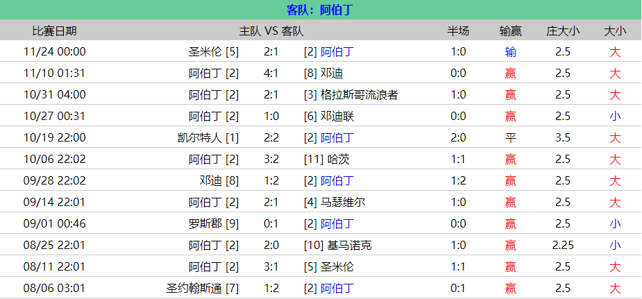Click the 3.5 handicap value in the 10/19 row
This screenshot has height=299, width=642.
pyautogui.click(x=563, y=137)
